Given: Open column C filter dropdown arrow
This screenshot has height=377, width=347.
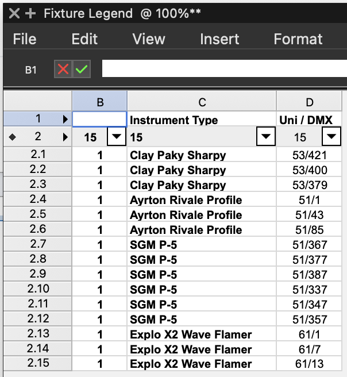Looking at the screenshot, I should coord(266,137).
